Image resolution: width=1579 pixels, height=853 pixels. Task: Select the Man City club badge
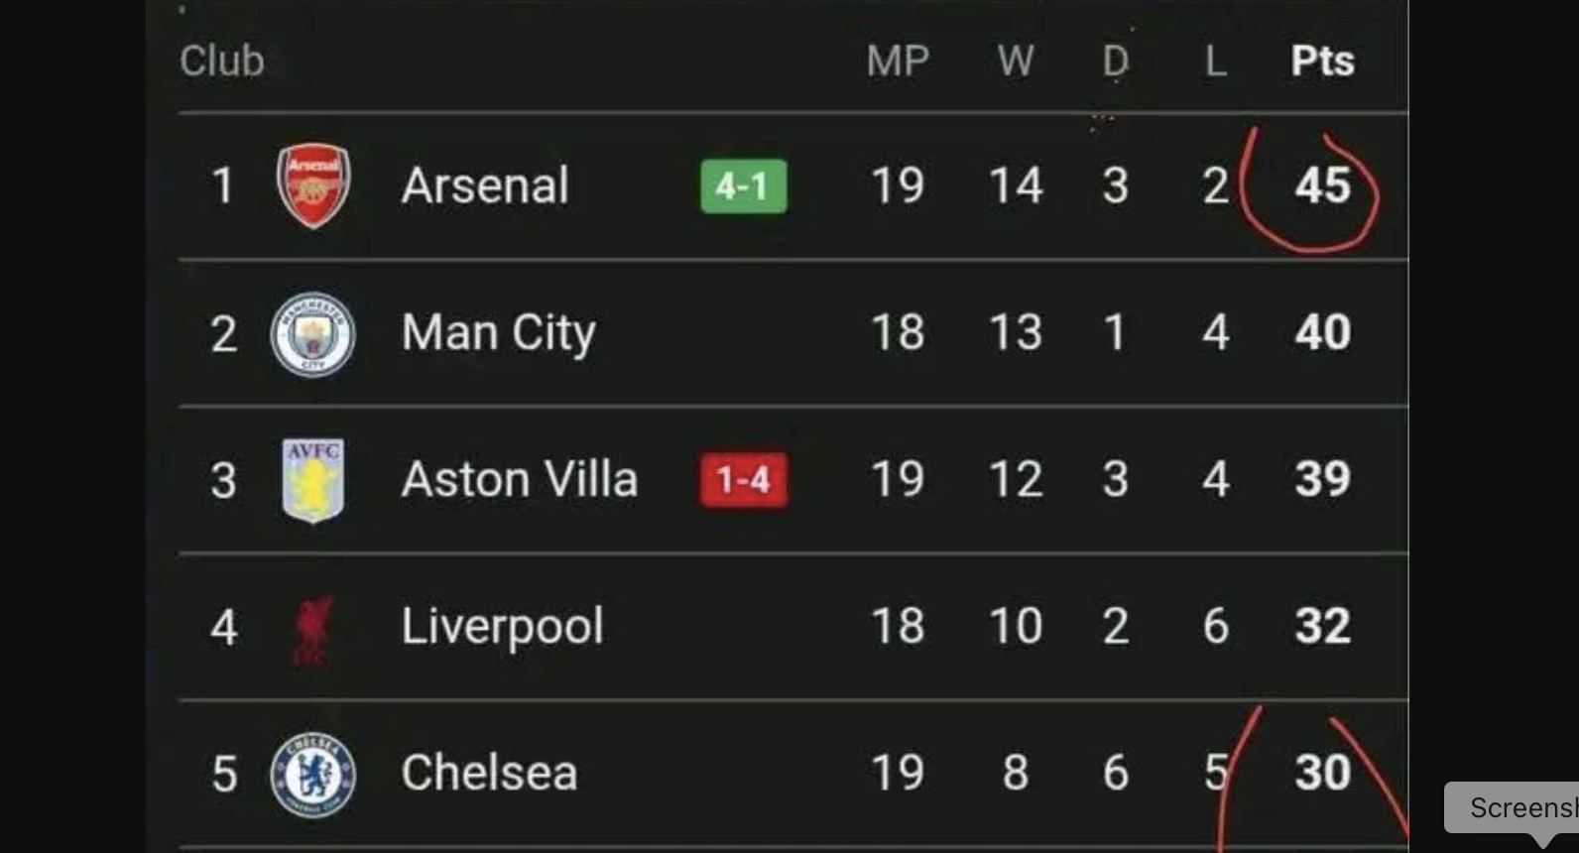point(311,333)
